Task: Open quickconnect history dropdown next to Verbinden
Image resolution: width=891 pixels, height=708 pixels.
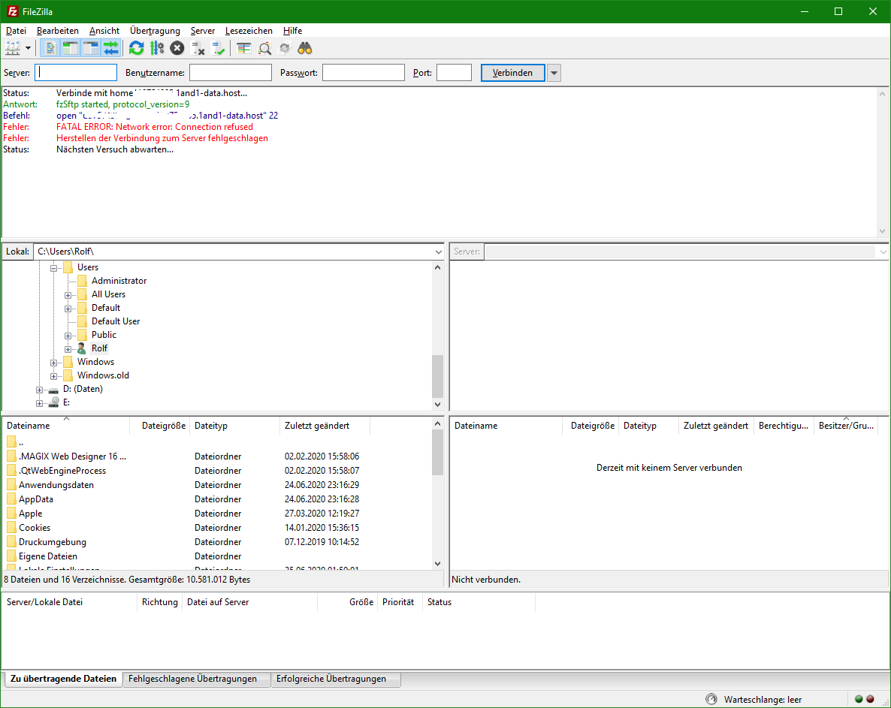Action: [x=554, y=73]
